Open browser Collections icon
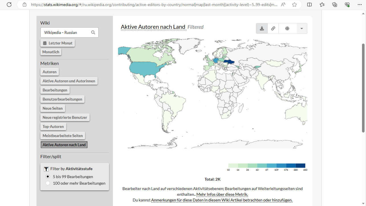Image resolution: width=366 pixels, height=206 pixels. (x=335, y=5)
